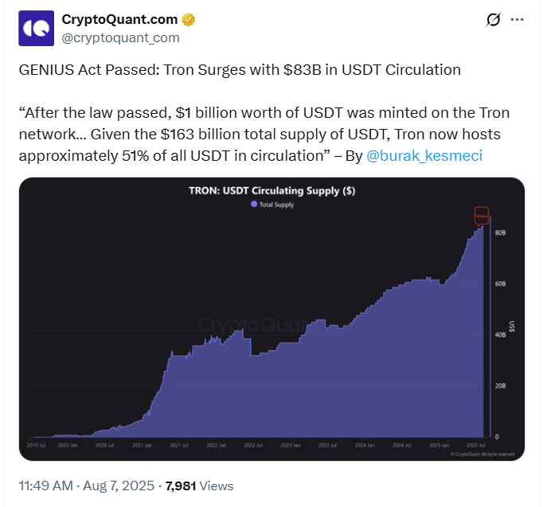
Task: Click the 80B y-axis label
Action: click(500, 233)
